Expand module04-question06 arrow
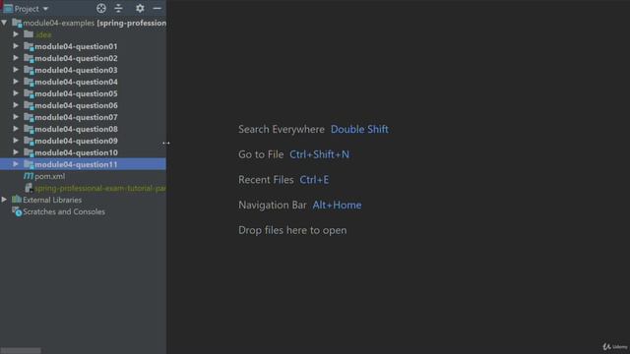Viewport: 630px width, 354px height. click(16, 105)
